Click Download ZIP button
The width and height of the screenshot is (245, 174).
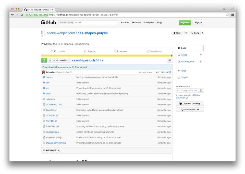[190, 110]
